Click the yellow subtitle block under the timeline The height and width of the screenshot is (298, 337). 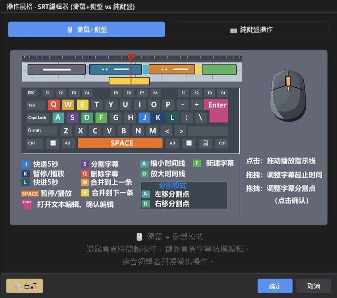(129, 81)
